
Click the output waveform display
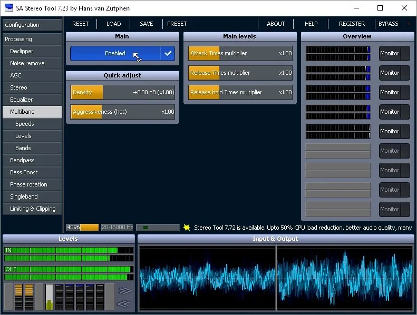point(345,278)
